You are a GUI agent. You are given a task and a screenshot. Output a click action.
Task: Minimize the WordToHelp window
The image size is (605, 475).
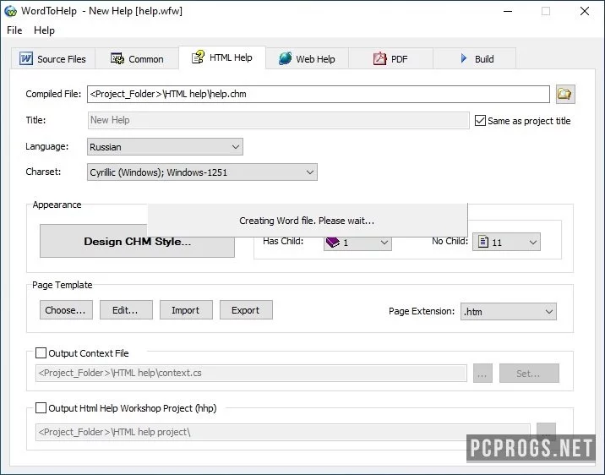pyautogui.click(x=508, y=11)
